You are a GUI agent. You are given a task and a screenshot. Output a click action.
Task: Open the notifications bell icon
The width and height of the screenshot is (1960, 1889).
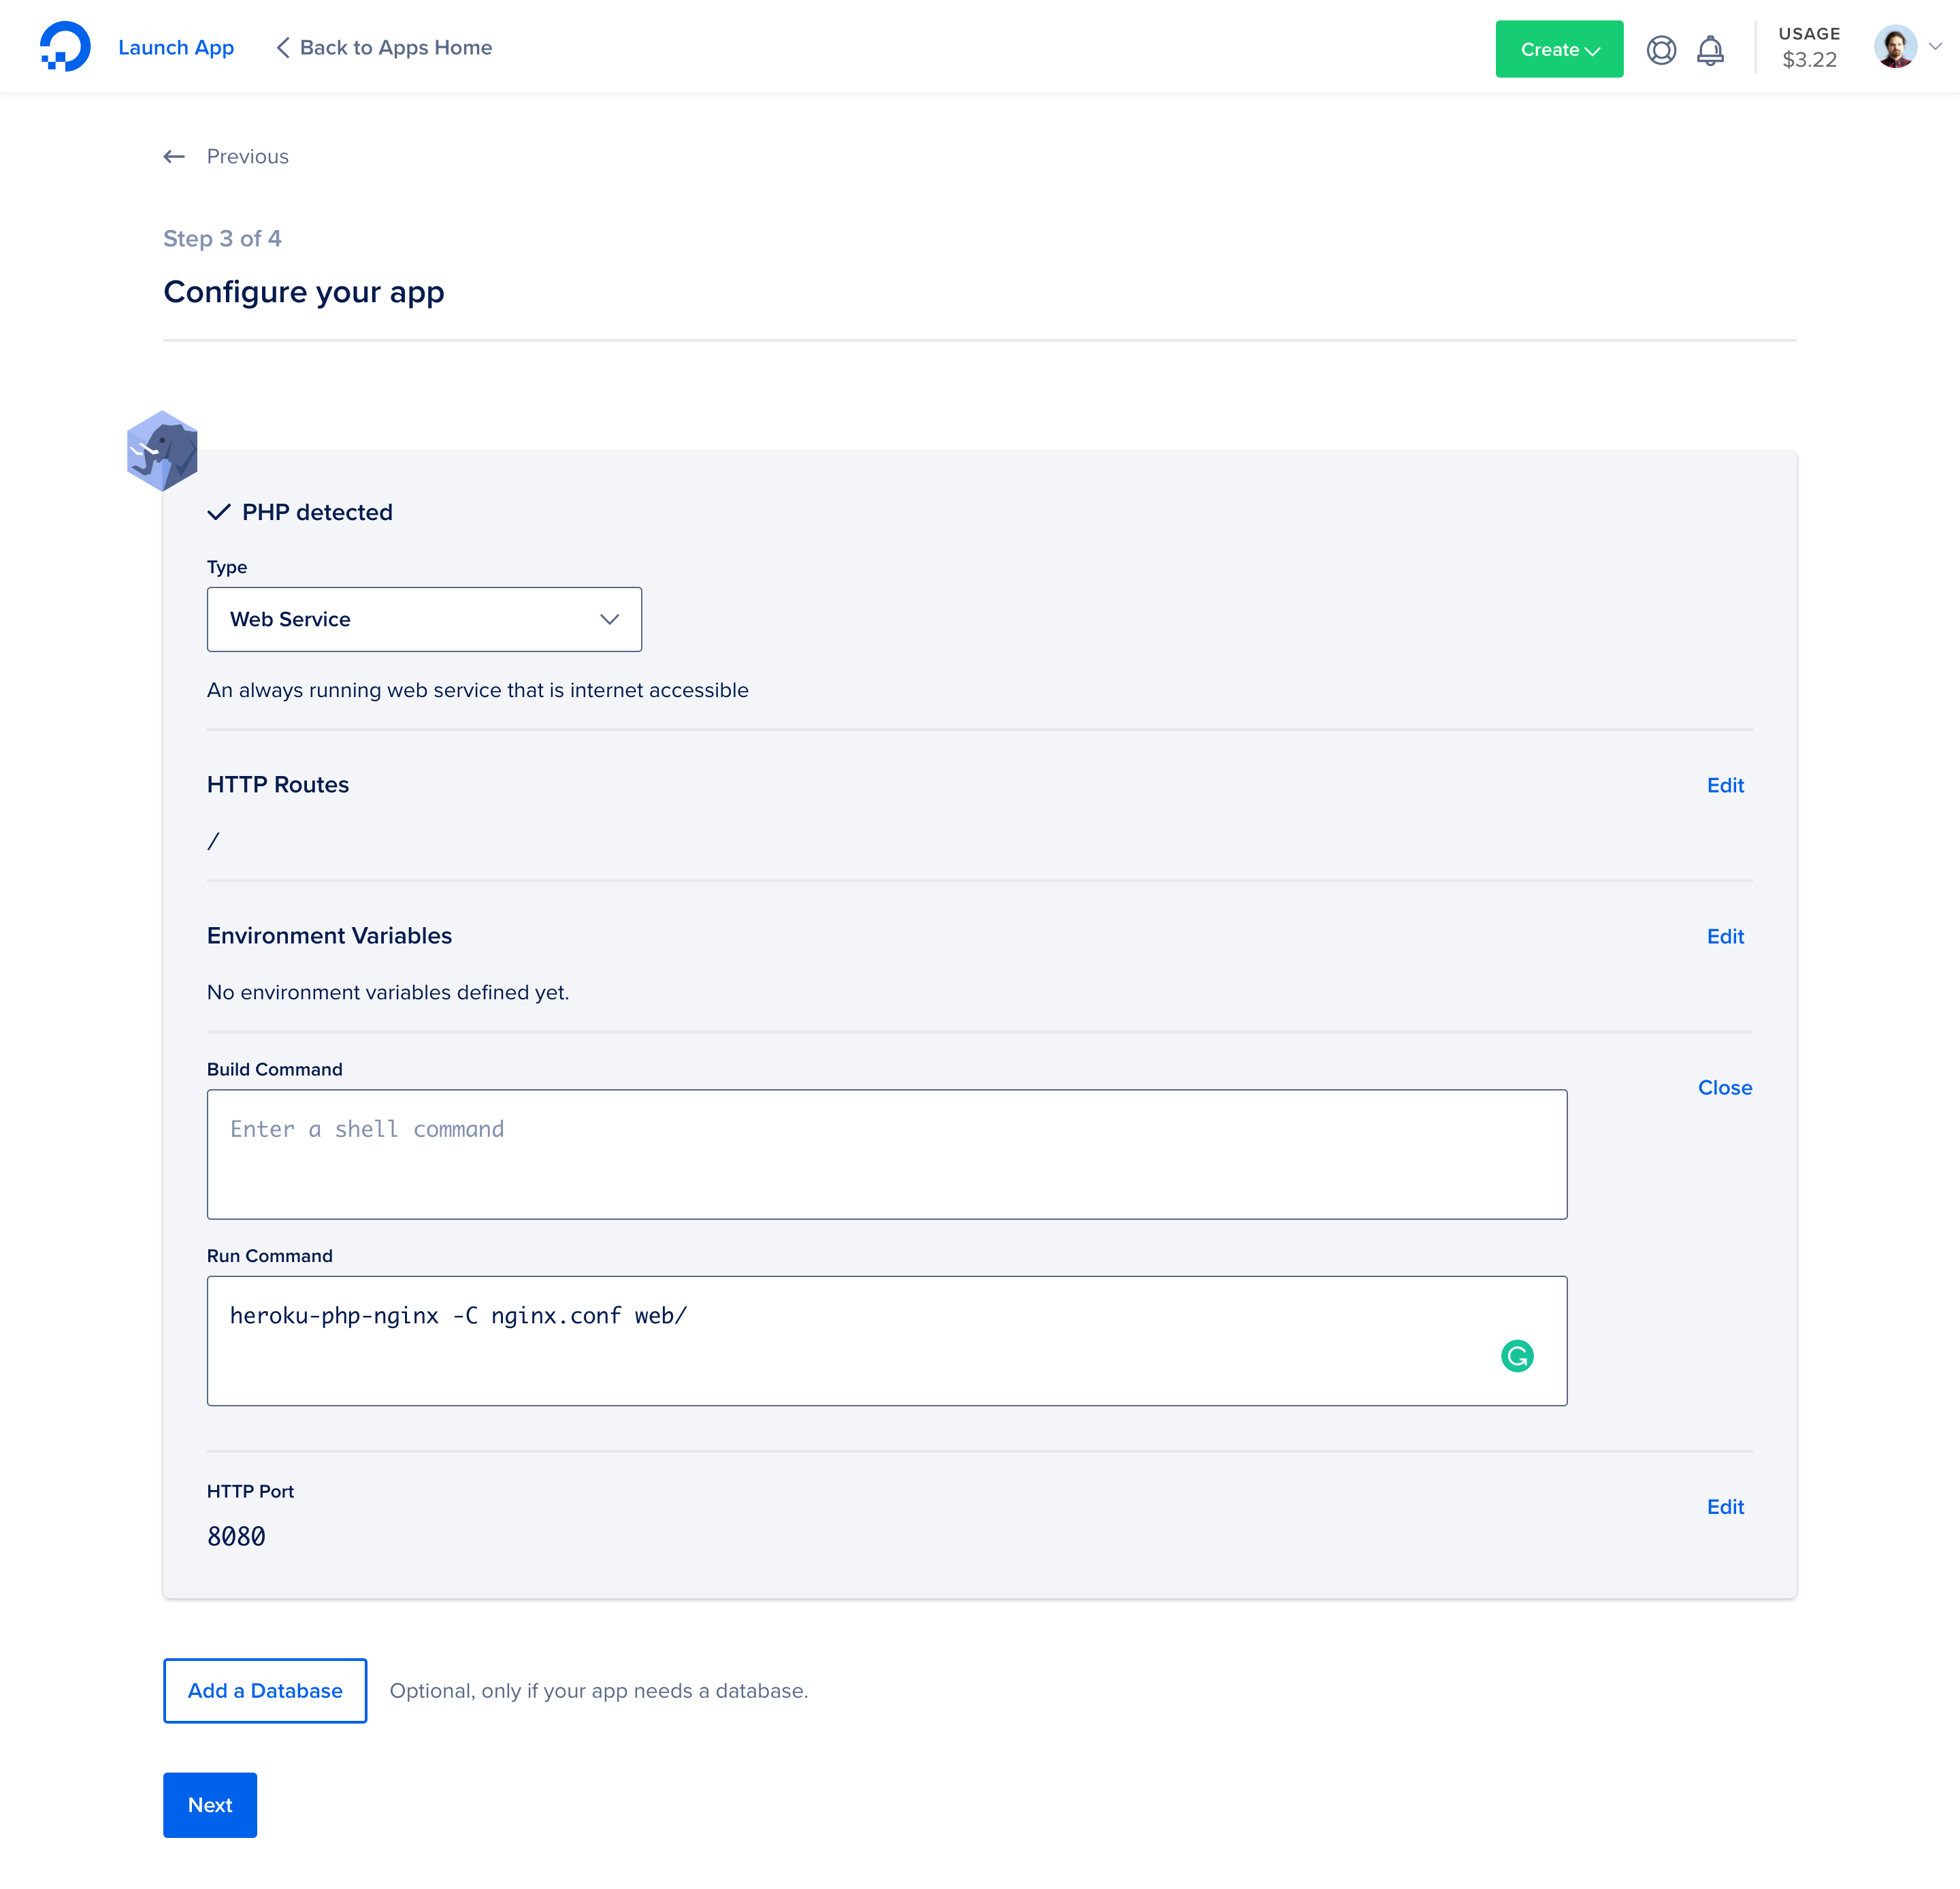tap(1710, 50)
